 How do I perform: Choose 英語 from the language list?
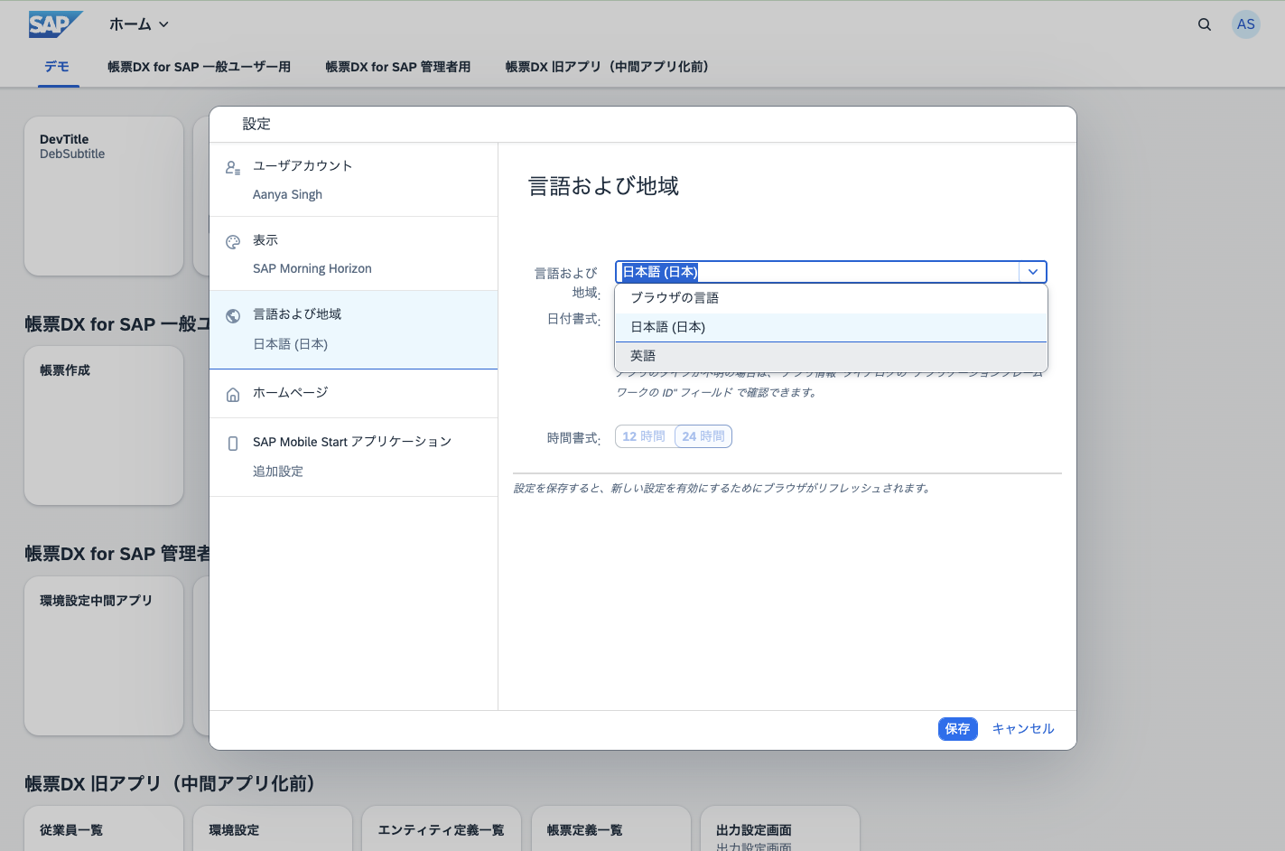coord(831,356)
